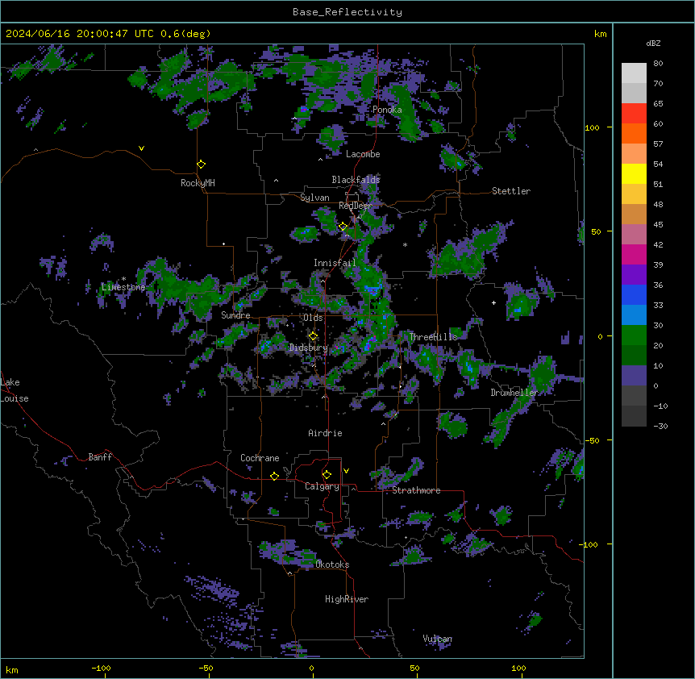Viewport: 695px width, 679px height.
Task: Click the yellow diamond marker below RedDeer
Action: click(343, 227)
